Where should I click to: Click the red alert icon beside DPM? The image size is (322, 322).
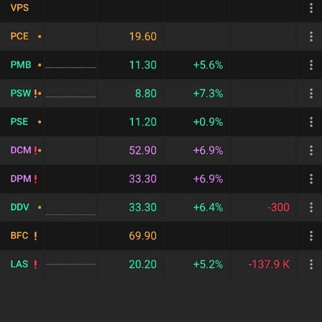click(35, 179)
